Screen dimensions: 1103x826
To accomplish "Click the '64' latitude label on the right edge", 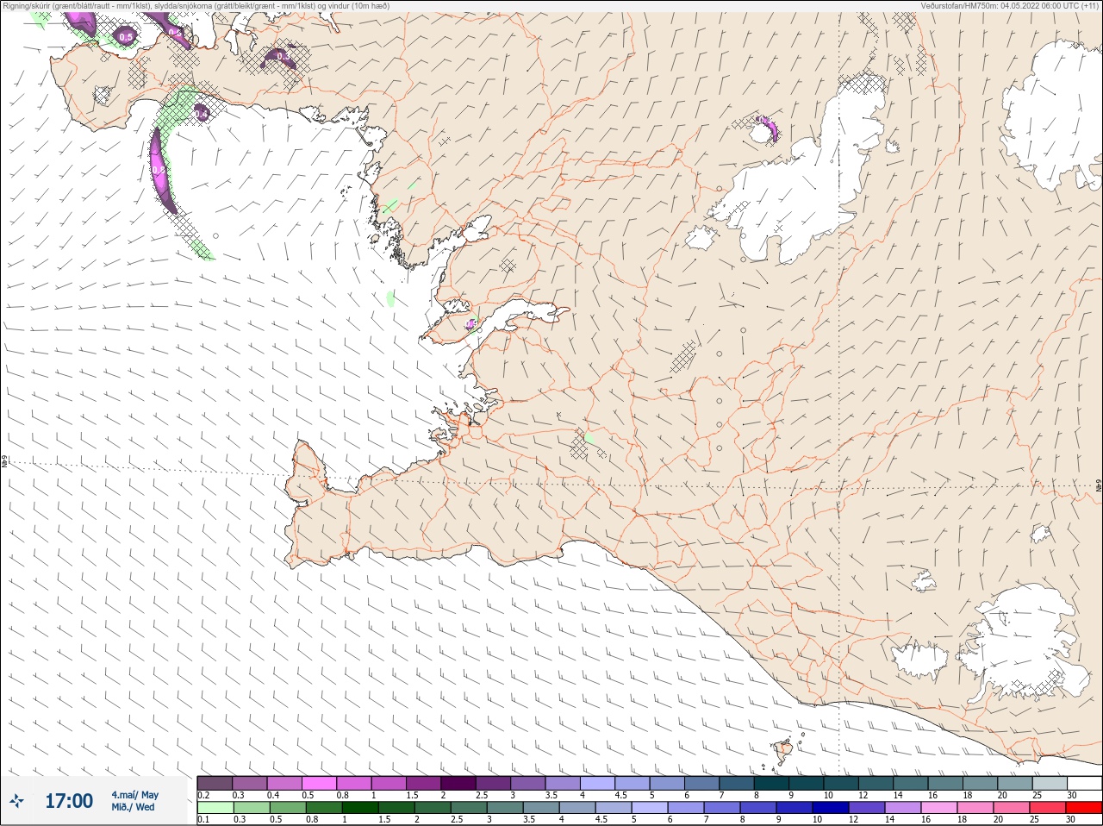I will pyautogui.click(x=1099, y=486).
